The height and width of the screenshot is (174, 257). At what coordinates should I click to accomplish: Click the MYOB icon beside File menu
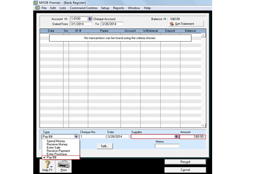point(38,8)
